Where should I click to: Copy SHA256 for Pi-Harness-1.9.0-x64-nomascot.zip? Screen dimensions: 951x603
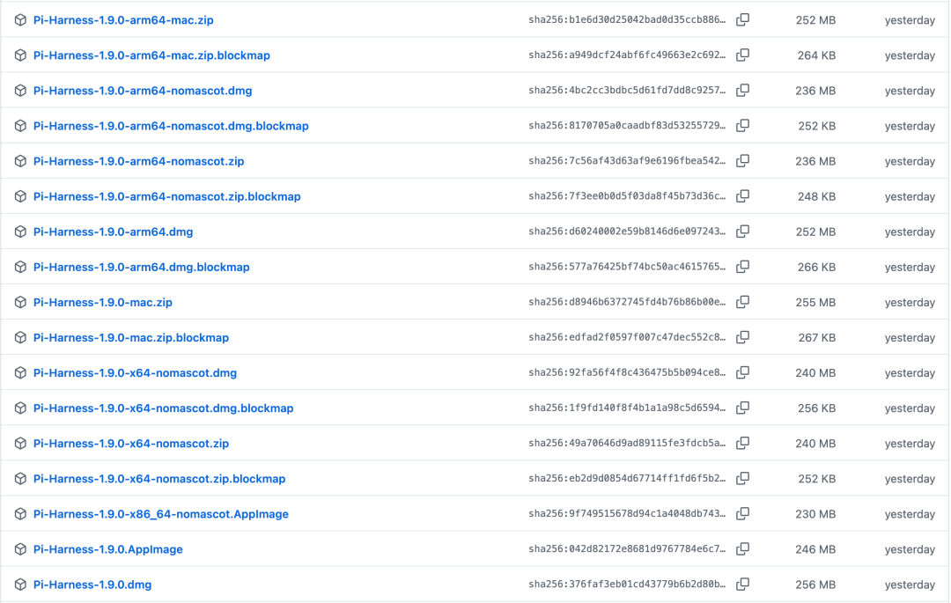(x=742, y=443)
